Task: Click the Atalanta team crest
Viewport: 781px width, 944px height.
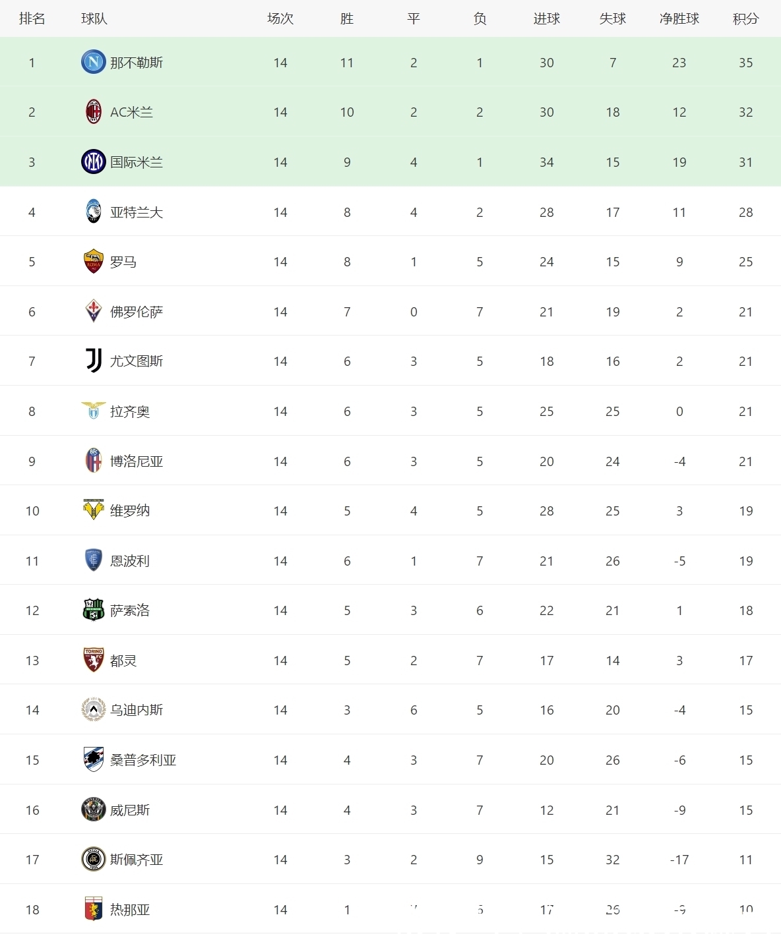Action: pyautogui.click(x=94, y=212)
